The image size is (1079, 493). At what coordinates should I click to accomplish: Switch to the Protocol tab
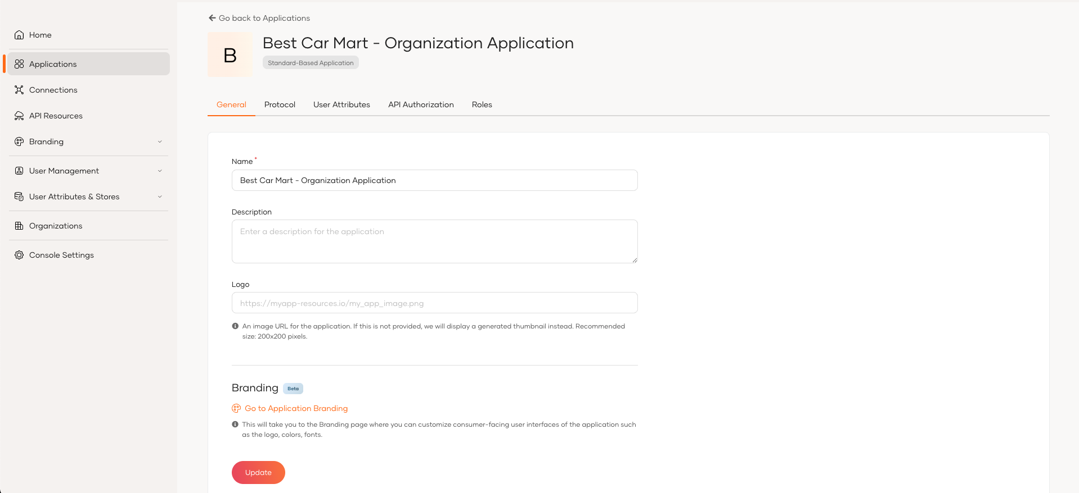pyautogui.click(x=280, y=104)
